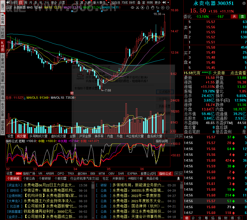
Task: Open 分时图 in the left sidebar
Action: [3, 33]
